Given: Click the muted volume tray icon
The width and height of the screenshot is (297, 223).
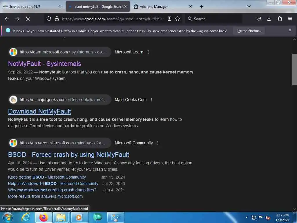Looking at the screenshot, I should click(x=268, y=218).
